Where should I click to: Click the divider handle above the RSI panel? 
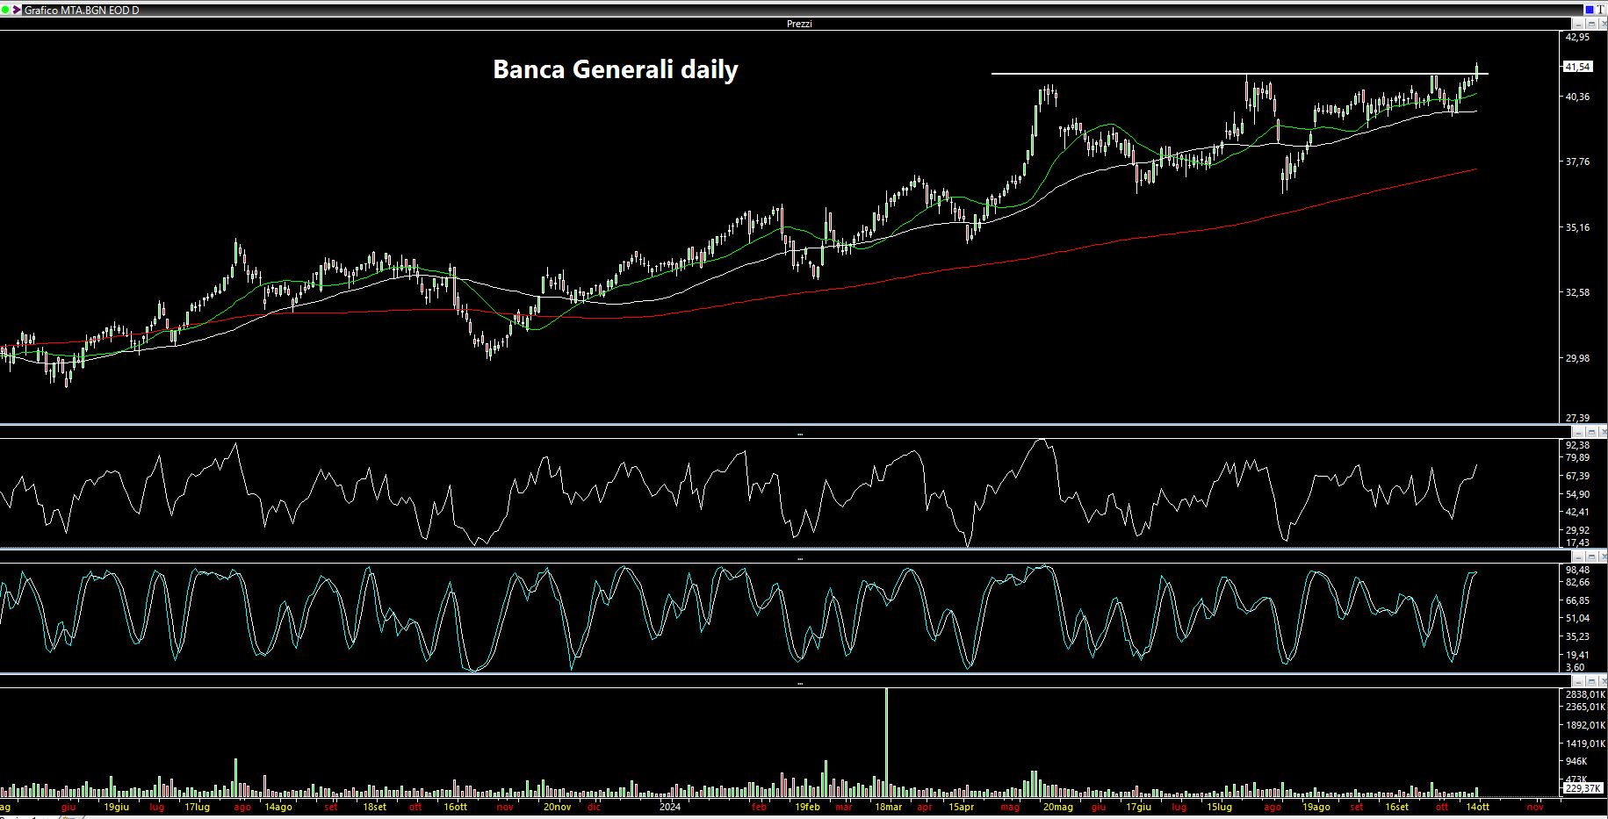799,435
